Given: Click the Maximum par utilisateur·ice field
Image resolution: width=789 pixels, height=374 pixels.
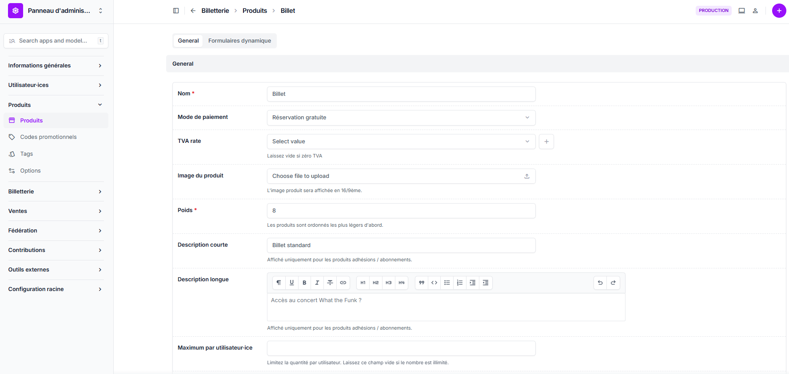Looking at the screenshot, I should 401,348.
